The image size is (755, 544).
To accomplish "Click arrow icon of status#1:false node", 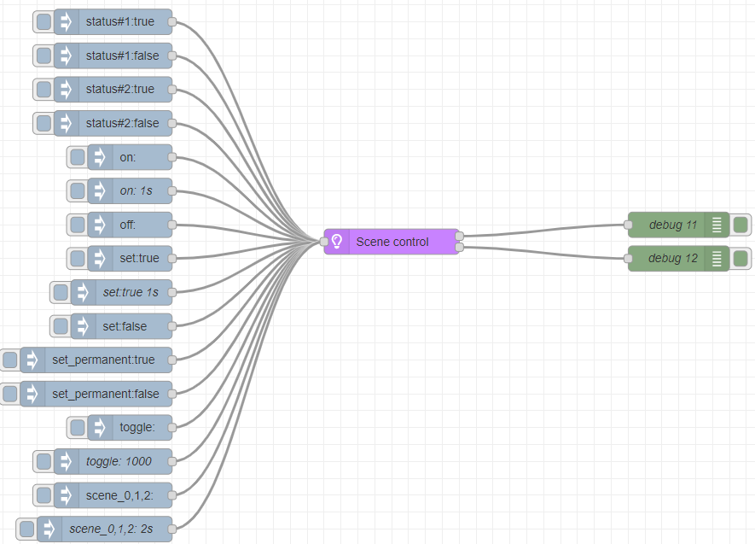I will point(66,56).
